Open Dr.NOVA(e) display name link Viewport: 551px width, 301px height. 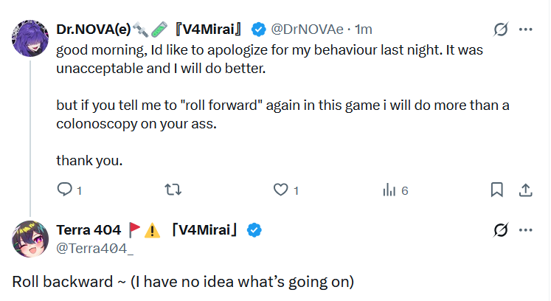pyautogui.click(x=94, y=30)
